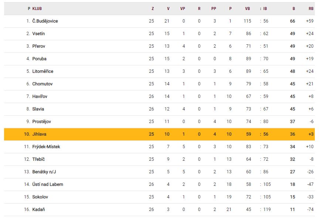Click the PP column header
The width and height of the screenshot is (320, 218).
214,8
